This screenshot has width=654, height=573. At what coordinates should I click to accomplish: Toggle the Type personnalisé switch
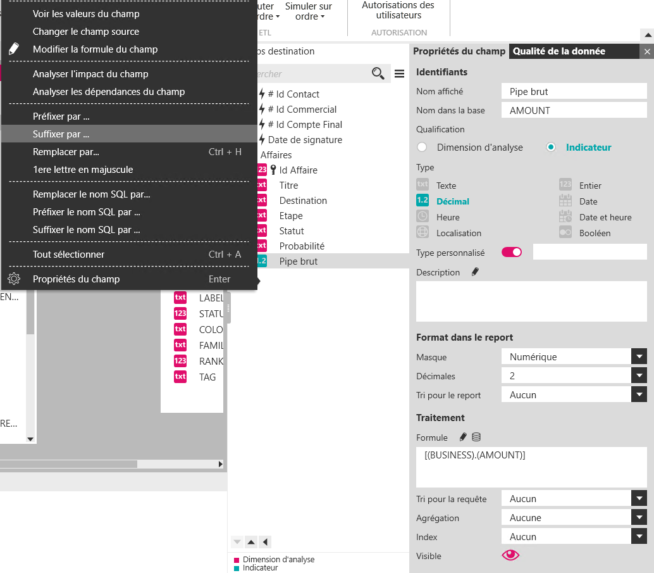tap(511, 252)
